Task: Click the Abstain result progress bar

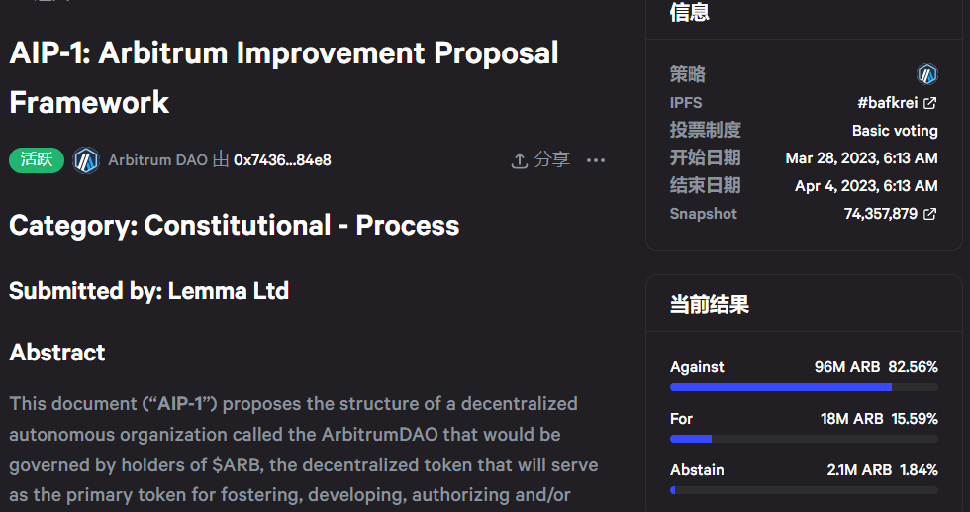Action: click(804, 490)
